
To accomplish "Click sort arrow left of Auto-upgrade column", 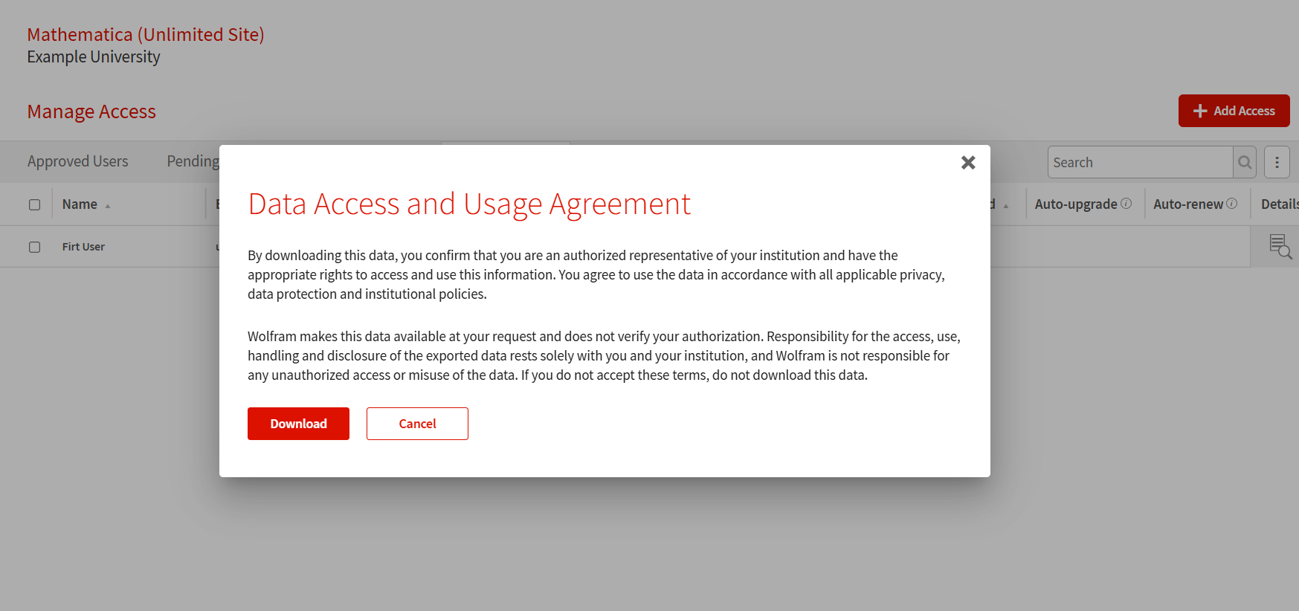I will 1006,206.
